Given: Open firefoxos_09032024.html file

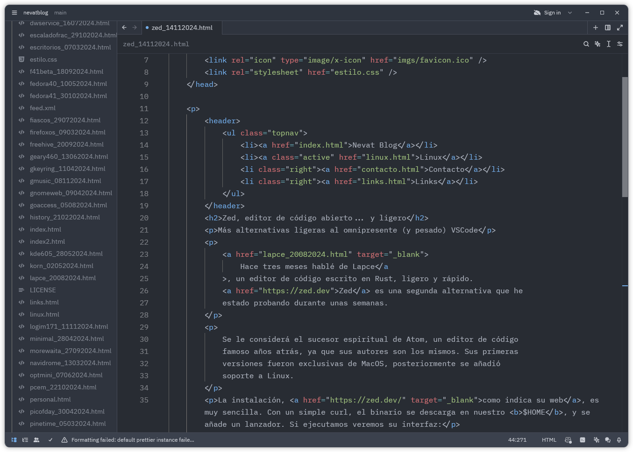Looking at the screenshot, I should [68, 132].
